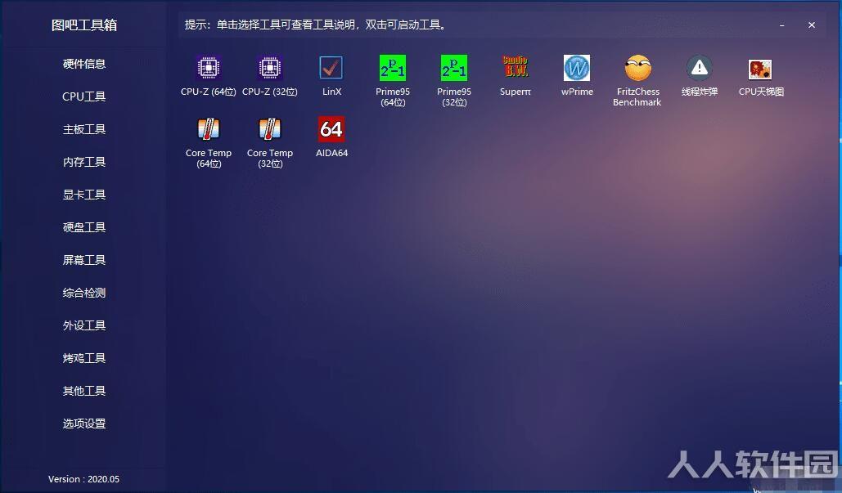Select the AIDA64 tool icon

click(331, 129)
